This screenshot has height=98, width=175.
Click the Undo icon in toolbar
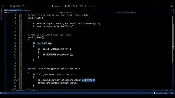coord(23,6)
